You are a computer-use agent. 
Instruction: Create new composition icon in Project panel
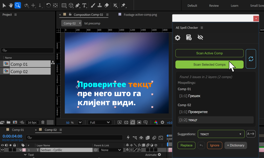click(15, 122)
